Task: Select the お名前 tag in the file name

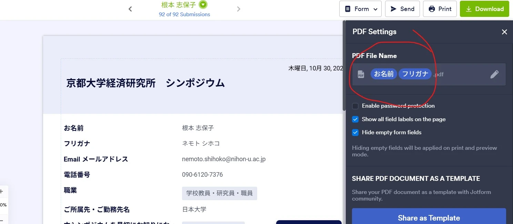Action: pos(383,74)
